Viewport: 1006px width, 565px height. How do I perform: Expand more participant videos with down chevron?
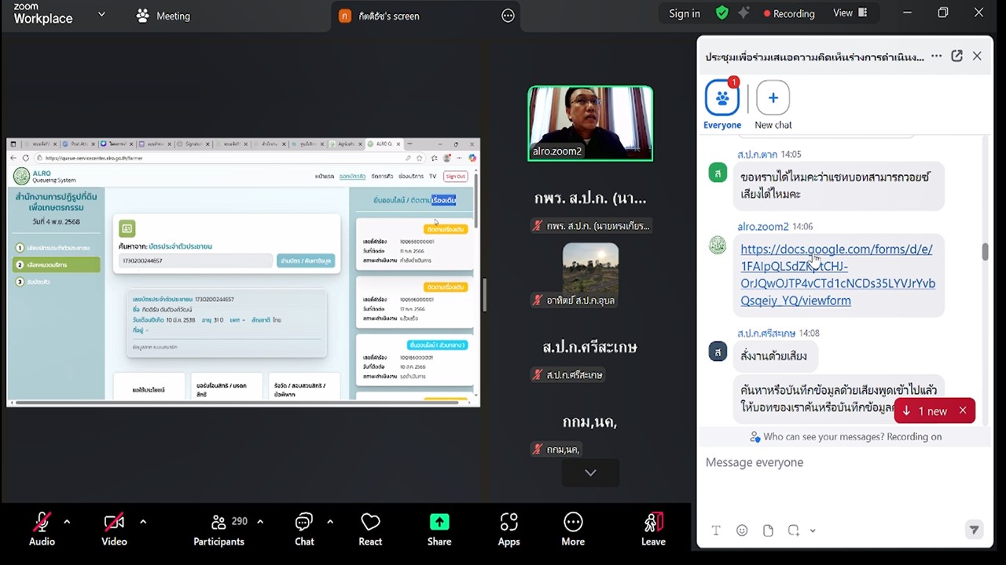pos(590,472)
